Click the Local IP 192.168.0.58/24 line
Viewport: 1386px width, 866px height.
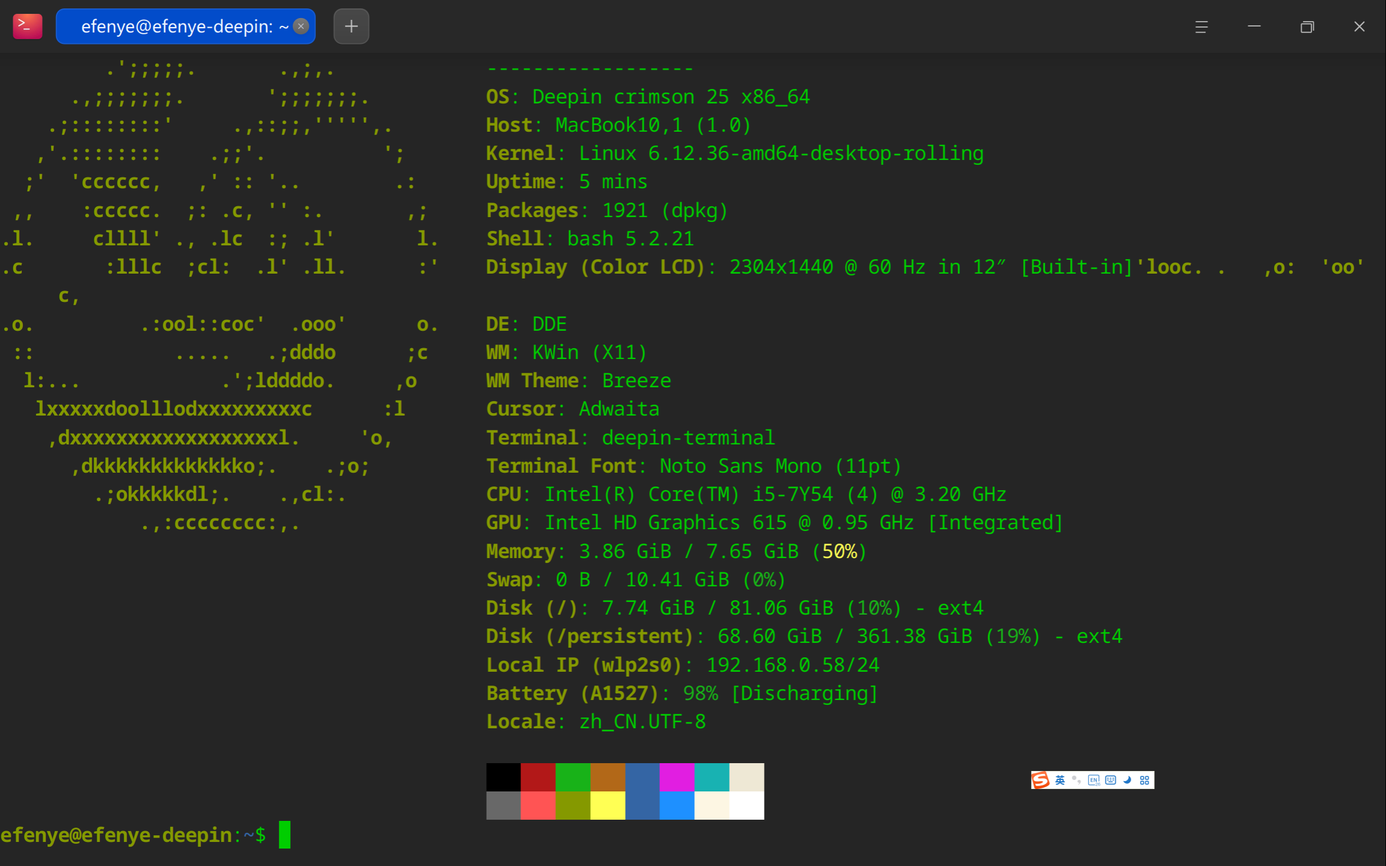683,665
